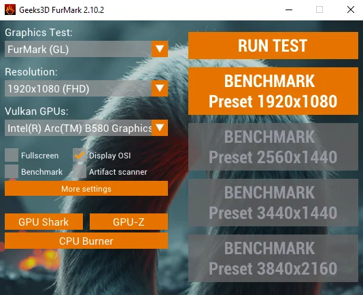
Task: Expand the Vulkan GPUs dropdown arrow
Action: [x=160, y=128]
